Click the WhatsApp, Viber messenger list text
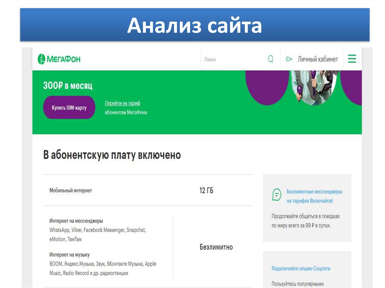Viewport: 385px width, 288px height. tap(98, 235)
